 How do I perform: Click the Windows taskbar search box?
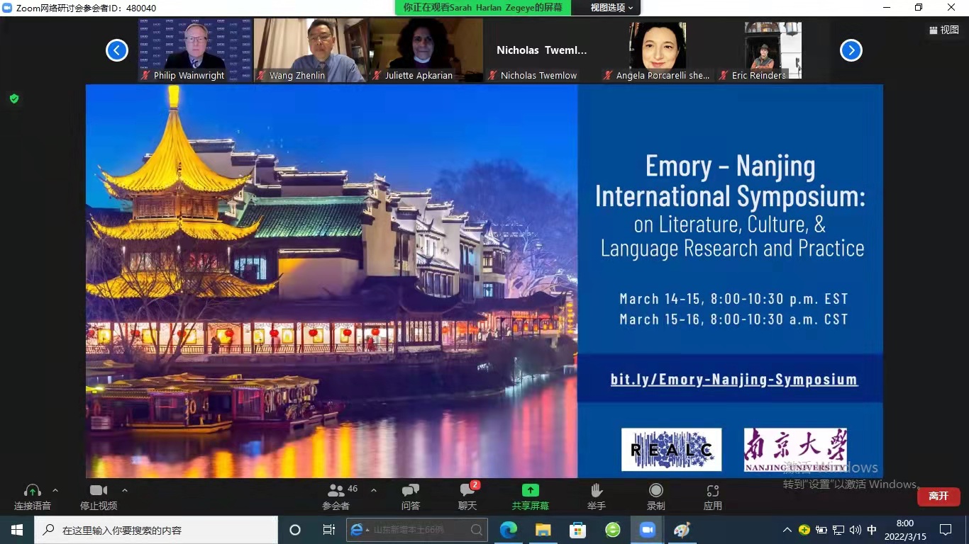[x=156, y=530]
